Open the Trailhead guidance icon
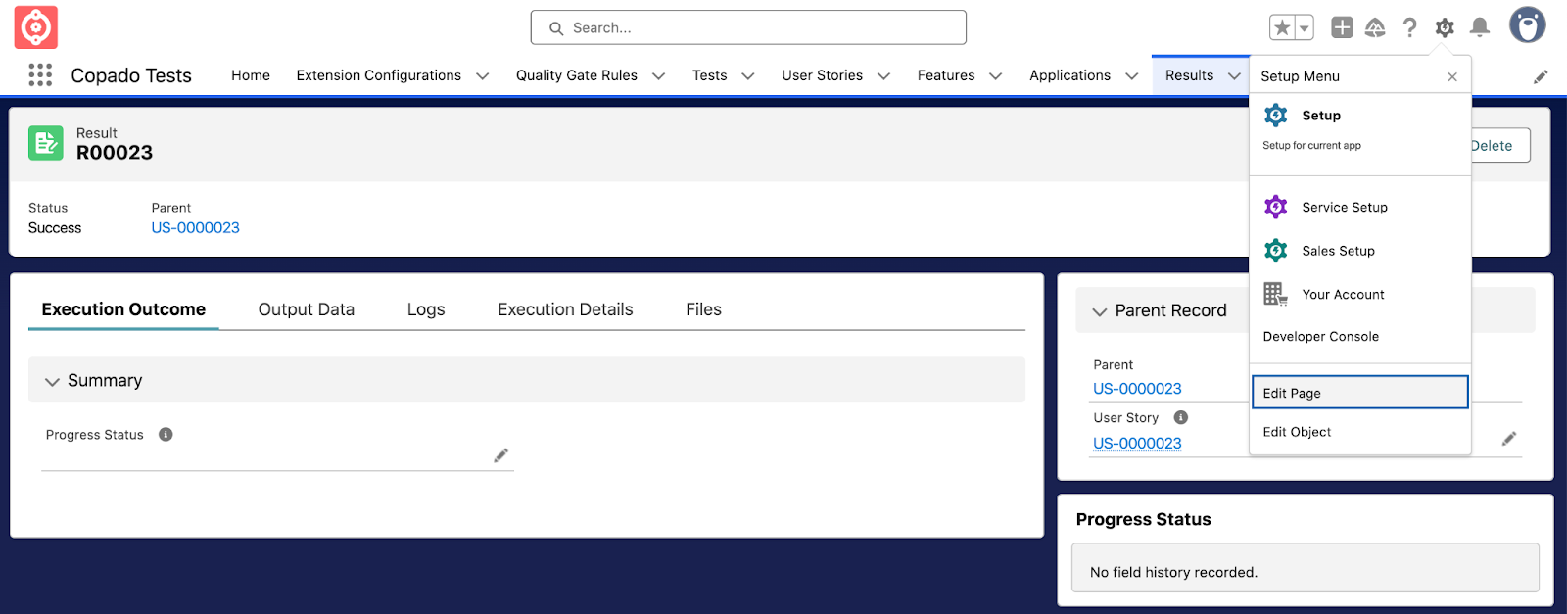Screen dimensions: 1567x614 point(1375,27)
